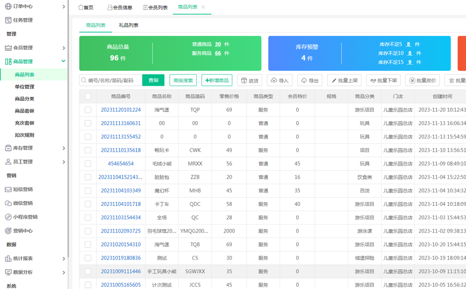Click the 数据分析 monitor icon

8,272
